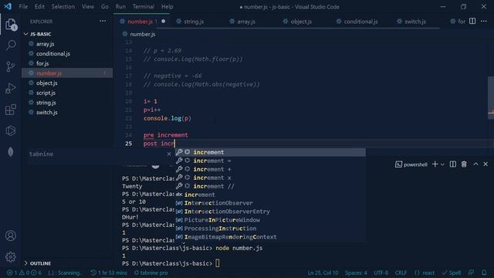Open the Terminal menu

144,7
